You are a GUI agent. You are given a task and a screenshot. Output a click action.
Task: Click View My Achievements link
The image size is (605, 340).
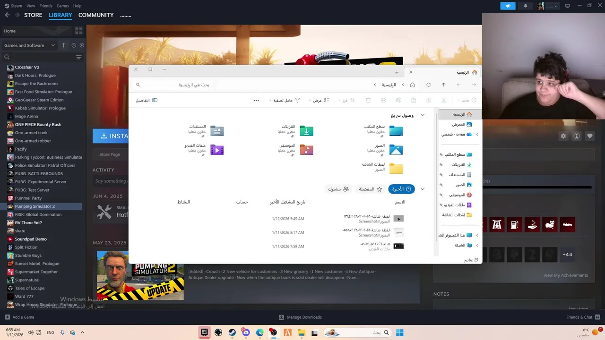click(x=565, y=275)
